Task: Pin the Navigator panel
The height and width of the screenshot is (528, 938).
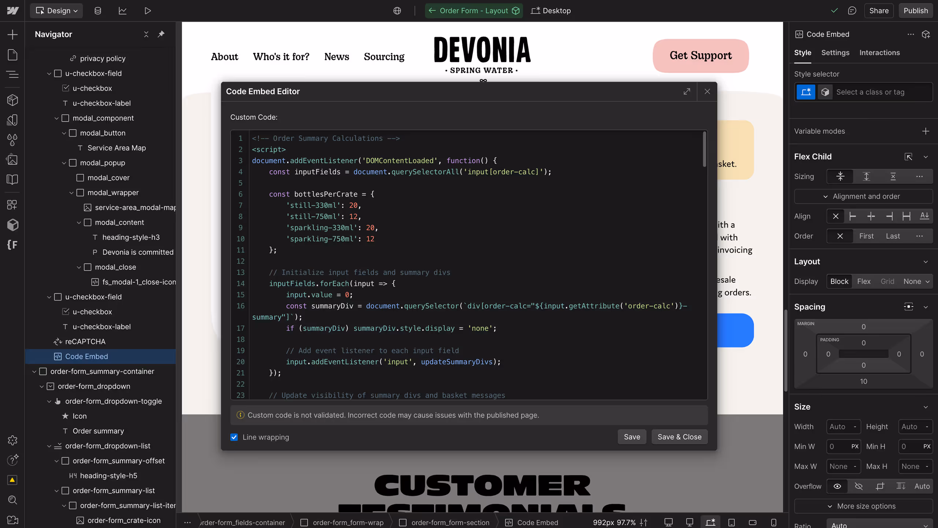Action: 161,34
